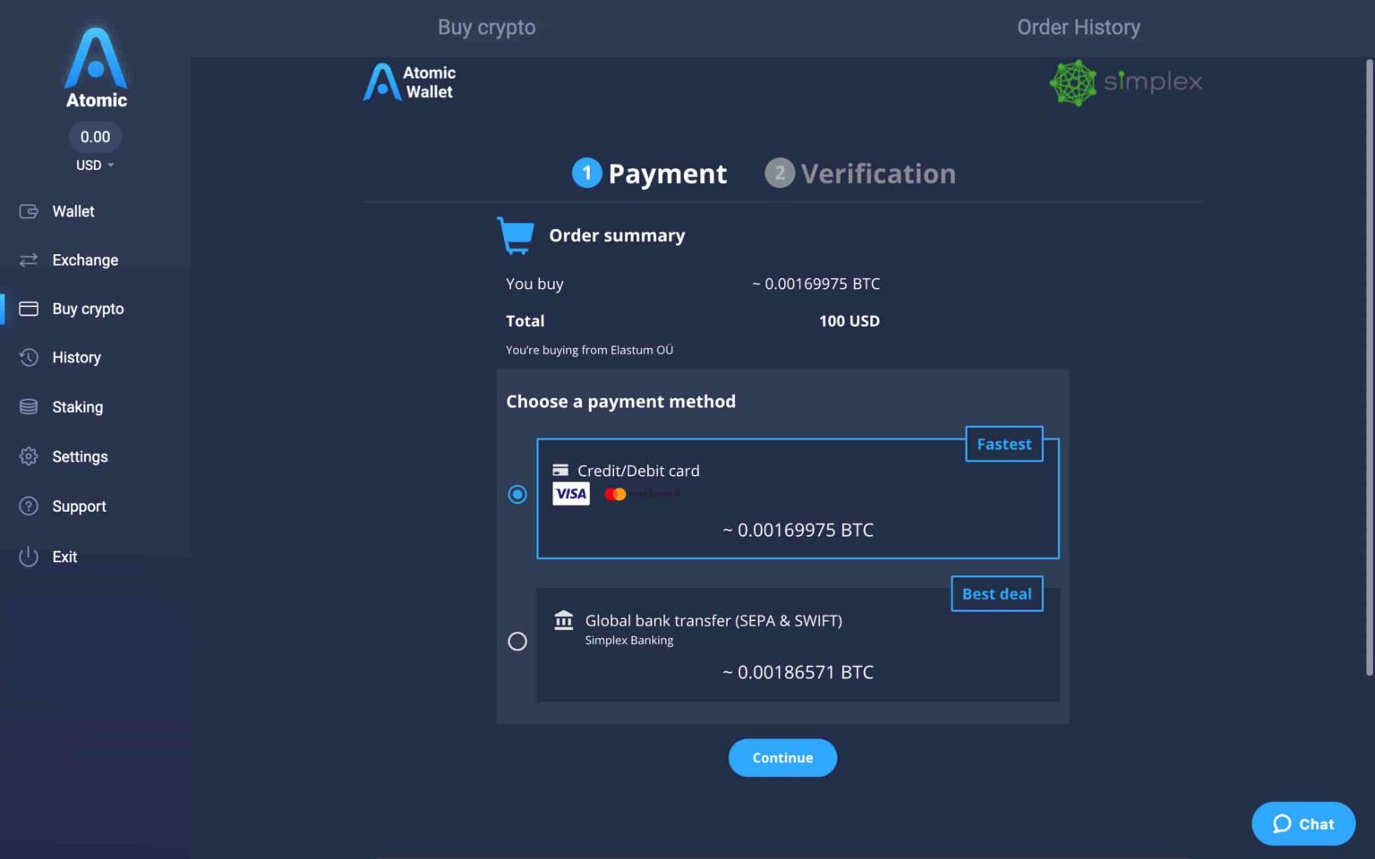Open Settings via the gear icon

[28, 456]
